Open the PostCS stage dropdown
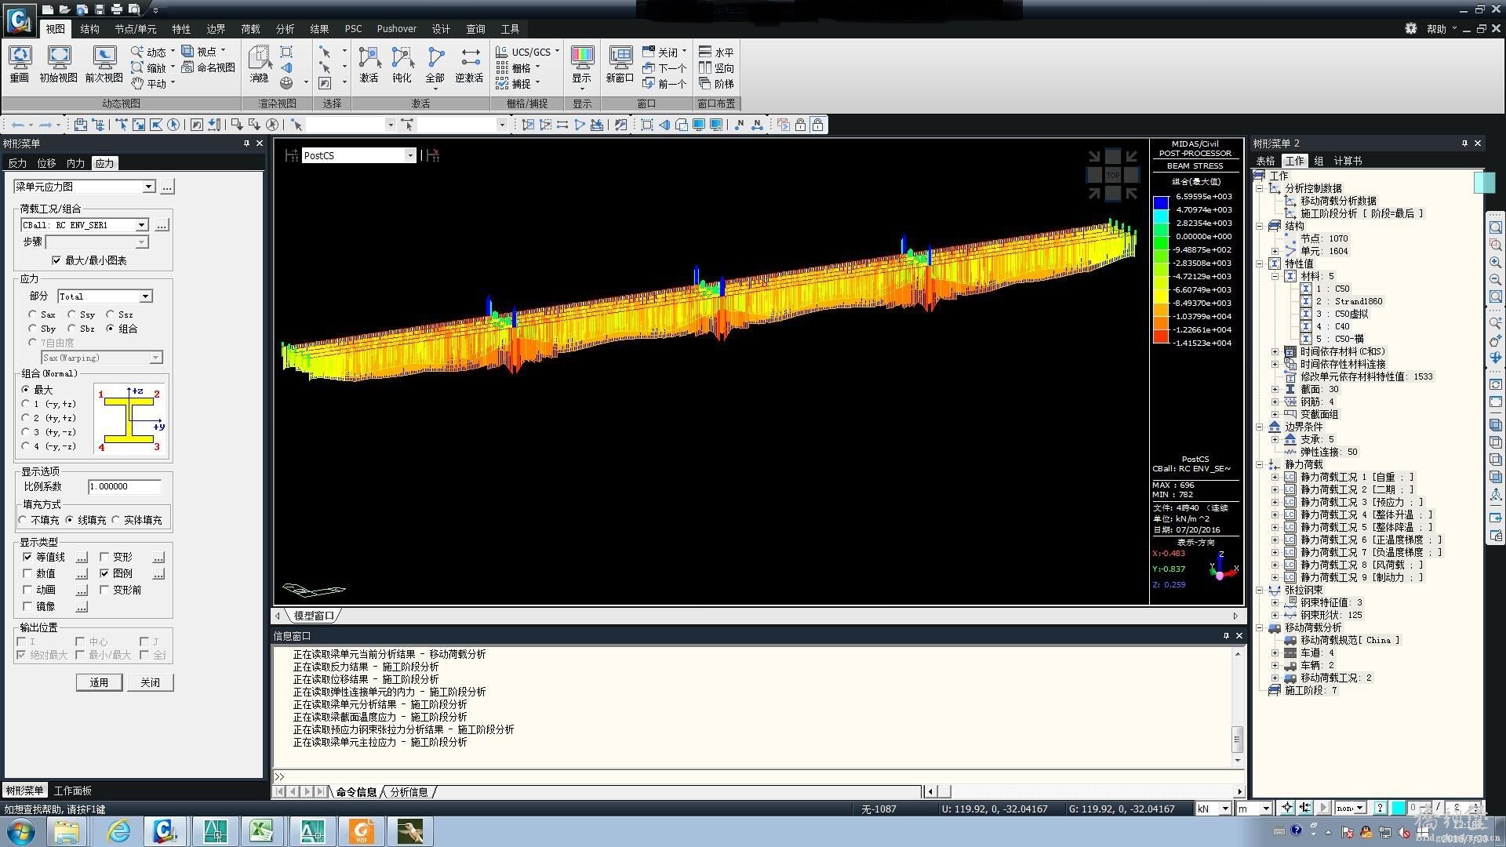 point(409,155)
